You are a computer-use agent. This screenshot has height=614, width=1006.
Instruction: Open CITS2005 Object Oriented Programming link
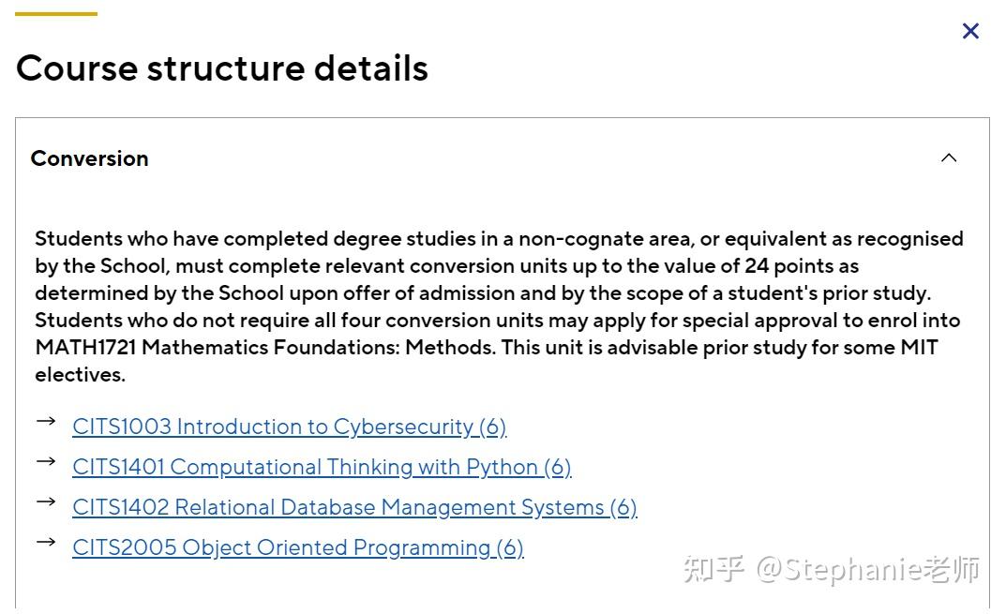297,547
